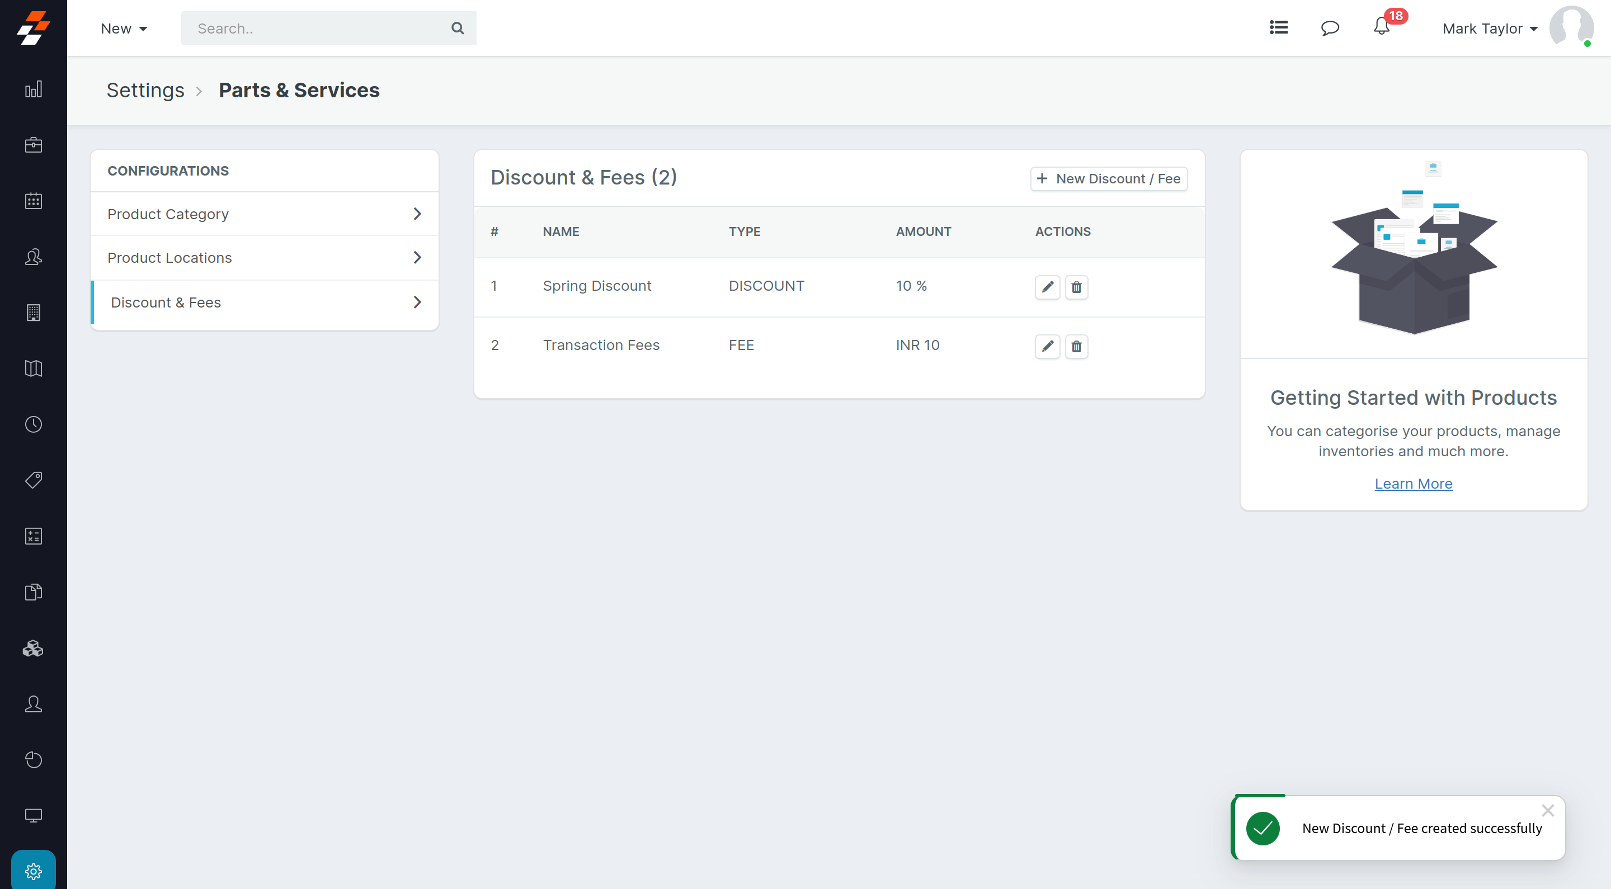Screen dimensions: 1611x889
Task: Open the New dropdown menu
Action: [x=124, y=29]
